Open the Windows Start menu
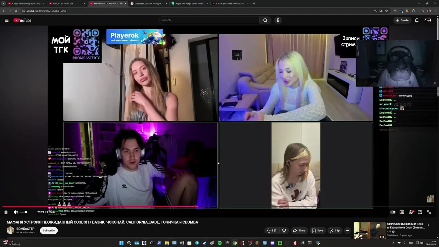 [121, 243]
